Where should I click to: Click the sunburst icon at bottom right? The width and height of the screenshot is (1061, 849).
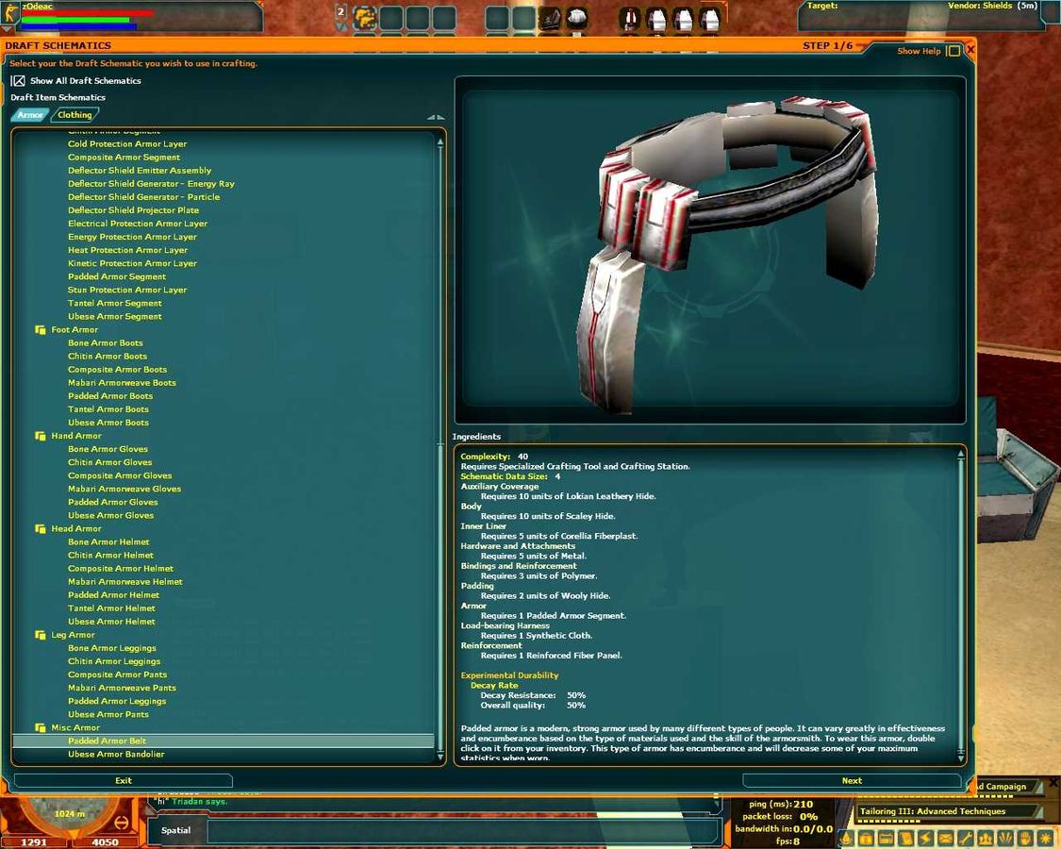tap(1045, 838)
